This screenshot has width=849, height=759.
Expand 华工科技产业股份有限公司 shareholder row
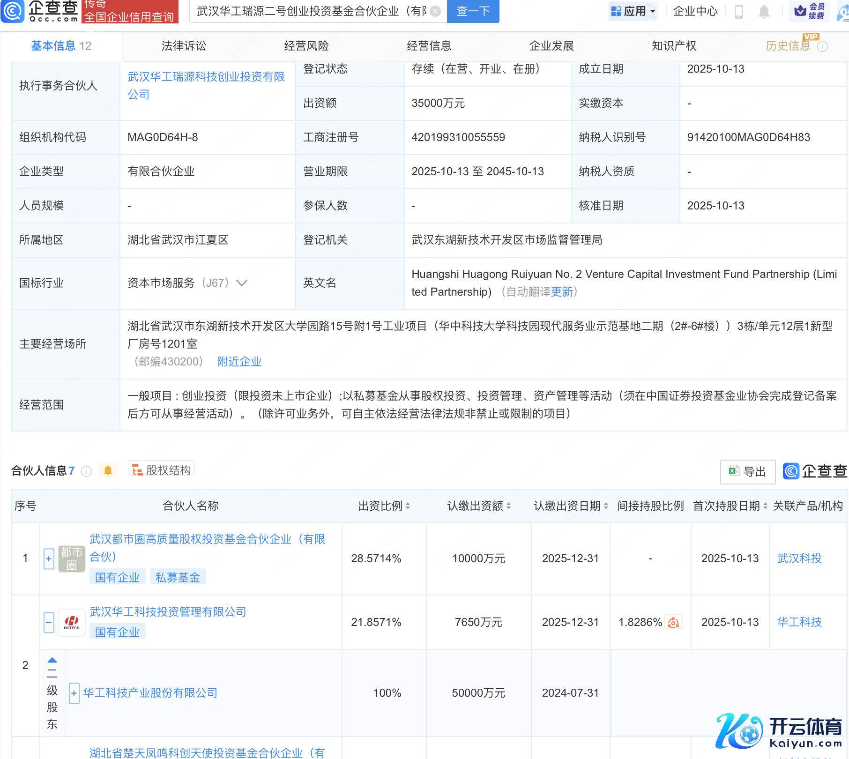74,693
